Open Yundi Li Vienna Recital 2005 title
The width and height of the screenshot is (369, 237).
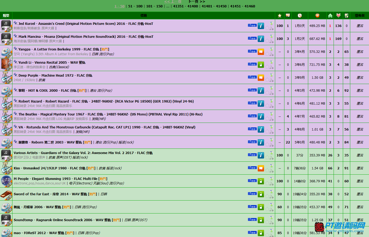point(52,62)
